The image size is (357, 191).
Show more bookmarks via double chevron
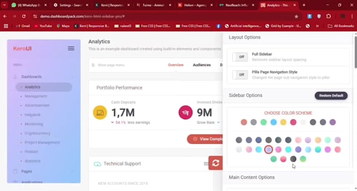tap(317, 26)
